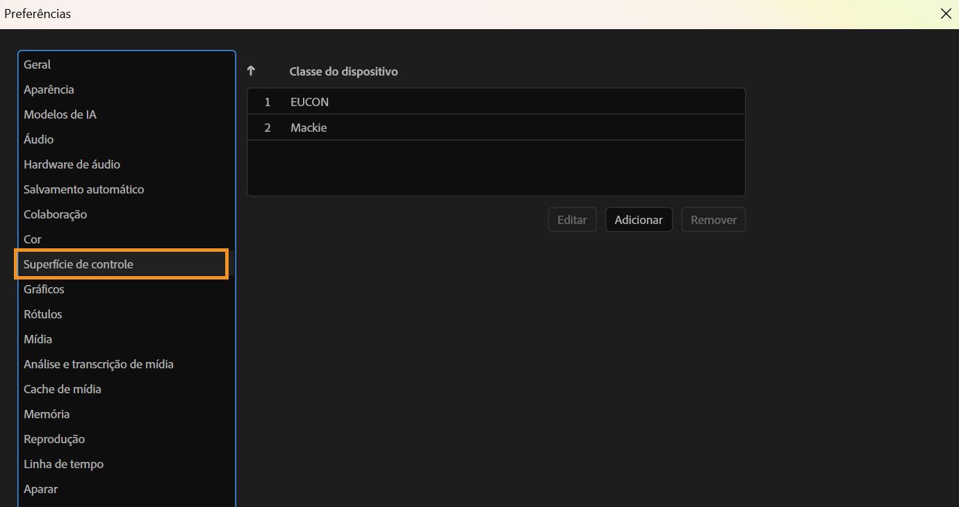Select the Aparência category

pyautogui.click(x=49, y=89)
